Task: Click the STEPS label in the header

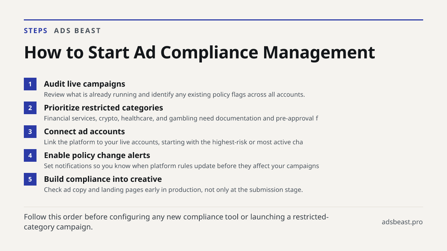Action: [36, 31]
